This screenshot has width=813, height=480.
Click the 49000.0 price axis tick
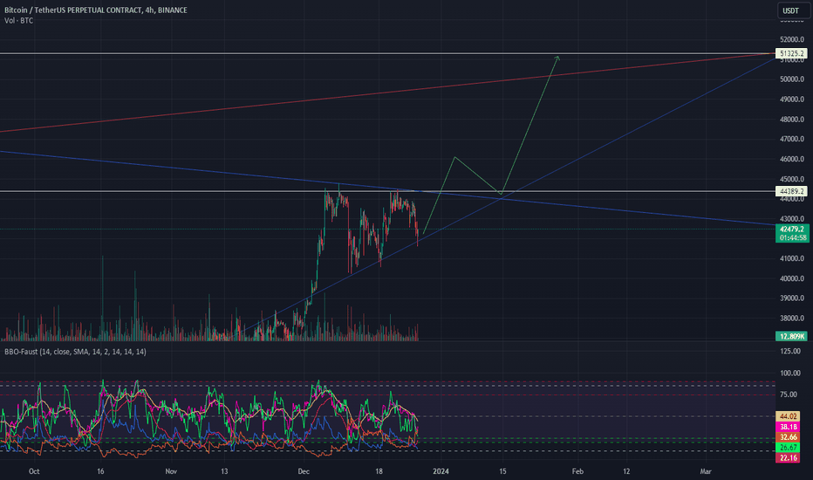tap(792, 99)
